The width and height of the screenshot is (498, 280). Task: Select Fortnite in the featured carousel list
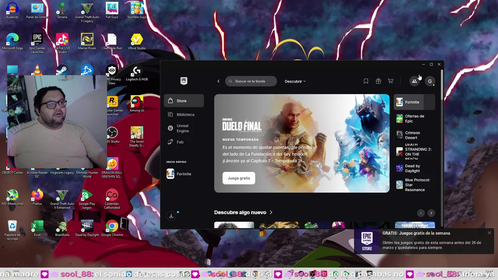pos(415,102)
